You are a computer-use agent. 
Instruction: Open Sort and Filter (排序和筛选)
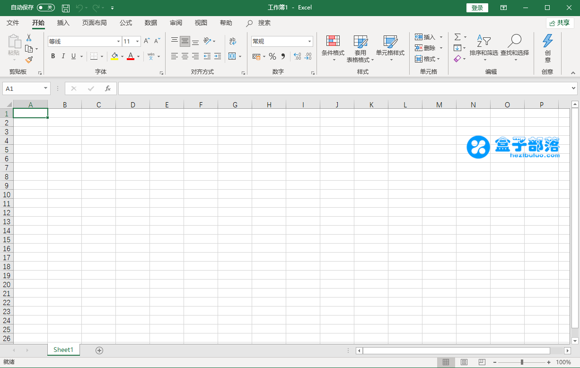point(484,48)
